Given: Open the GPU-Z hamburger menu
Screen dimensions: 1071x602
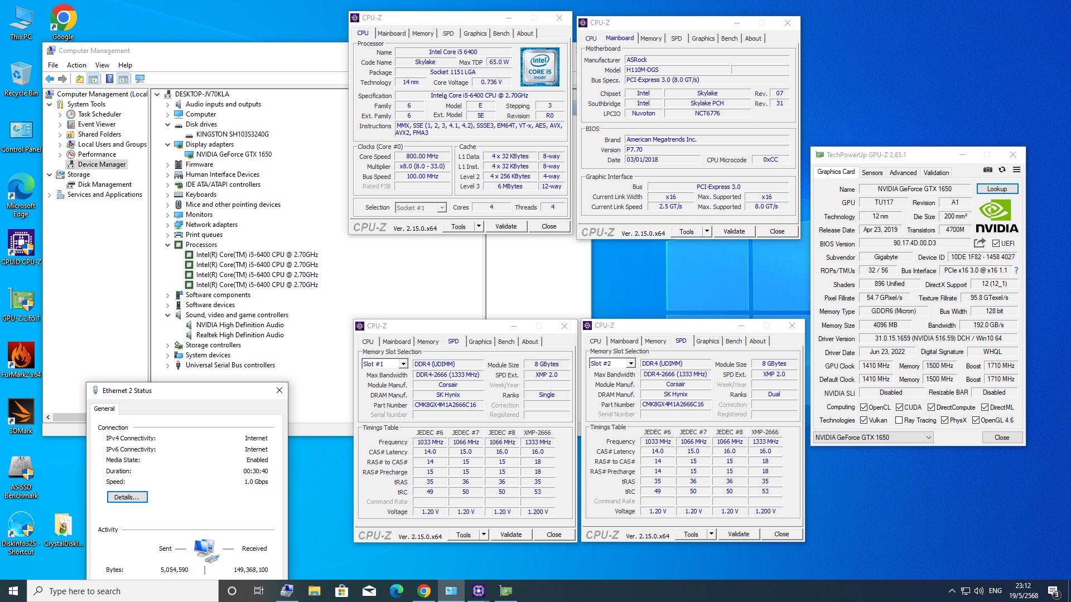Looking at the screenshot, I should [1016, 170].
